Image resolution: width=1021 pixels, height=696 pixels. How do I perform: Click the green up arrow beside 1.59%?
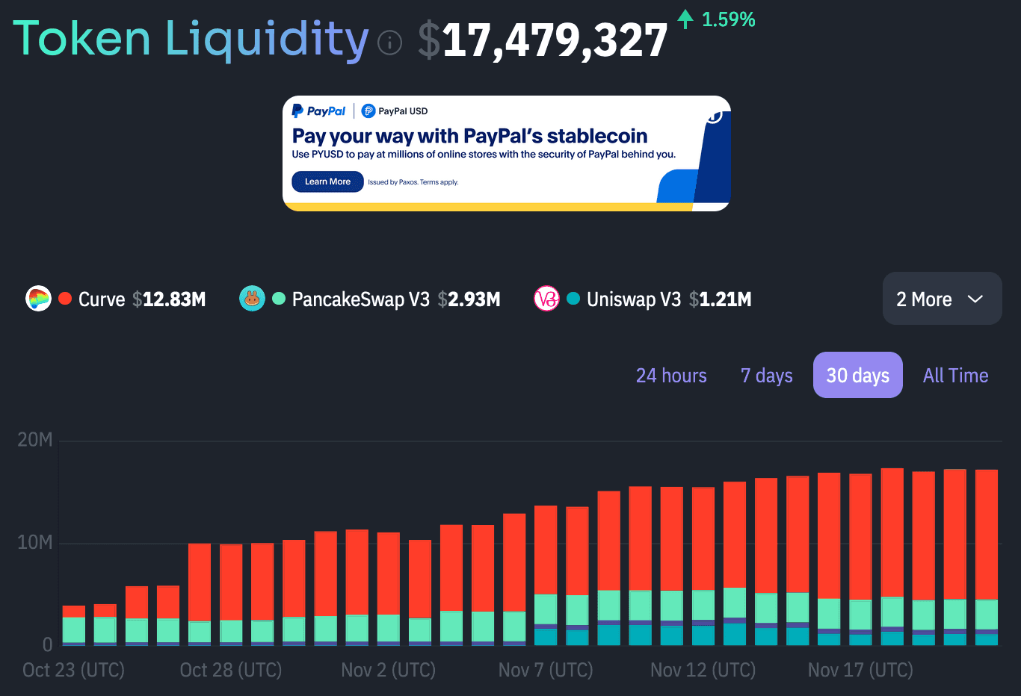685,19
